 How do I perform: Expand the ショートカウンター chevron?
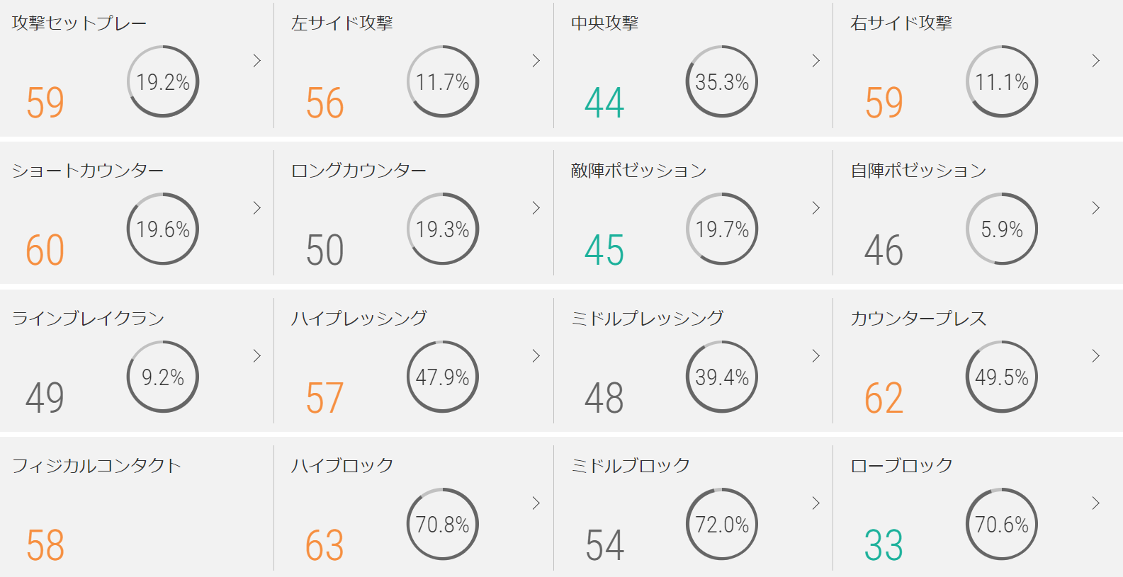pos(257,208)
